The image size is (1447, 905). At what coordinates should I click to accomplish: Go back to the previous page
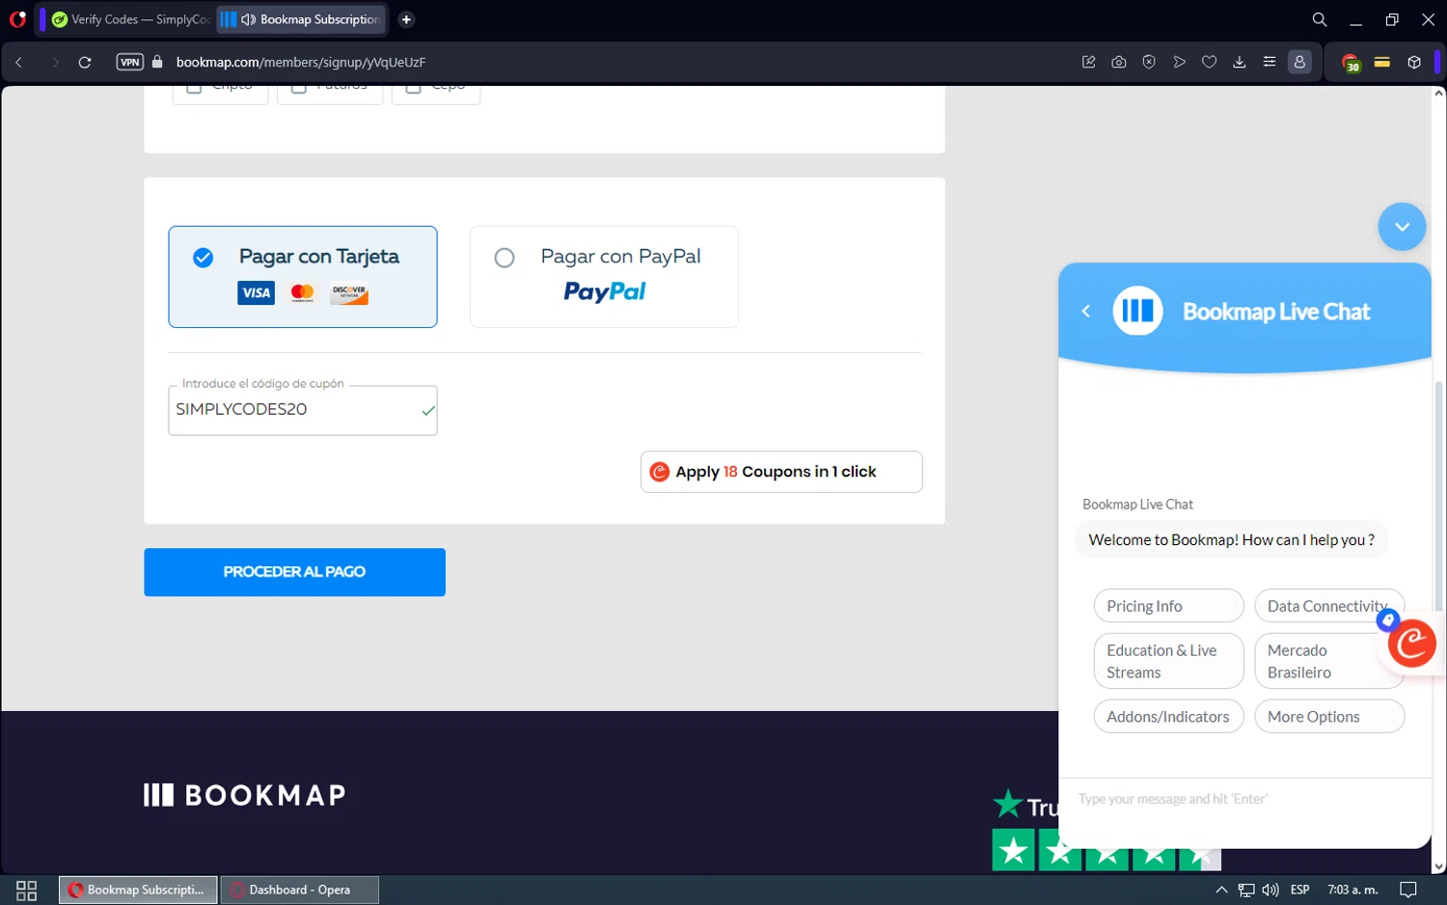pyautogui.click(x=18, y=62)
